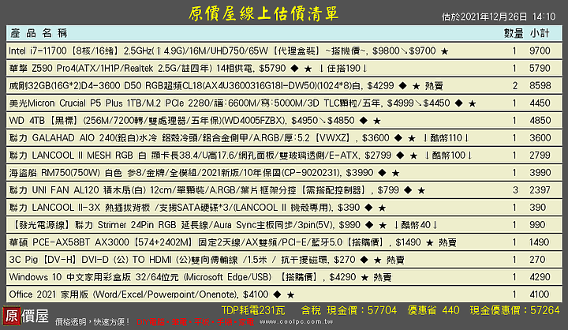
Task: Click the subtotal 3600 value
Action: pos(540,138)
